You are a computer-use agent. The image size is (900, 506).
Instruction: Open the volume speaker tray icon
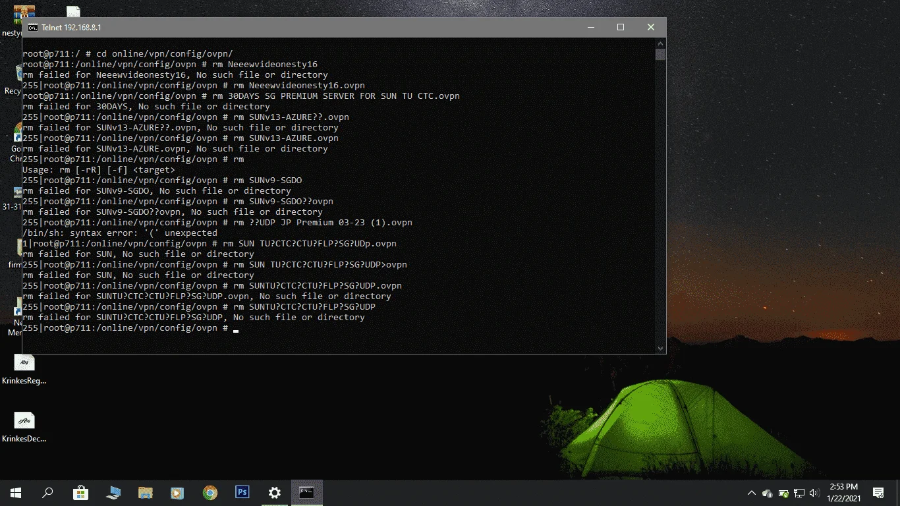pos(814,493)
